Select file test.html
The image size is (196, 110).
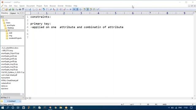5,89
